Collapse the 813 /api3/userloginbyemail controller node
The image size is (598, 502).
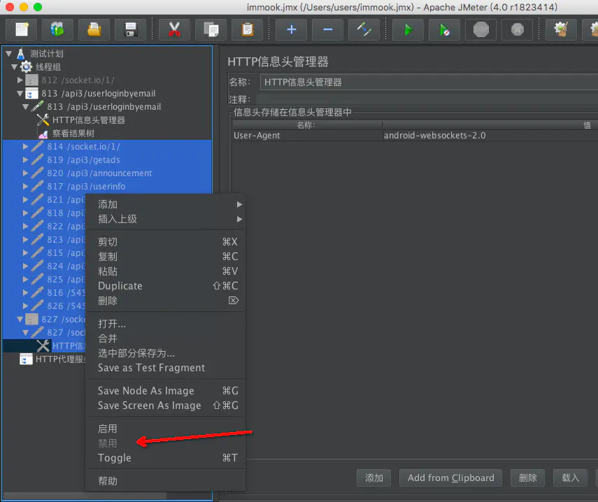pyautogui.click(x=20, y=94)
